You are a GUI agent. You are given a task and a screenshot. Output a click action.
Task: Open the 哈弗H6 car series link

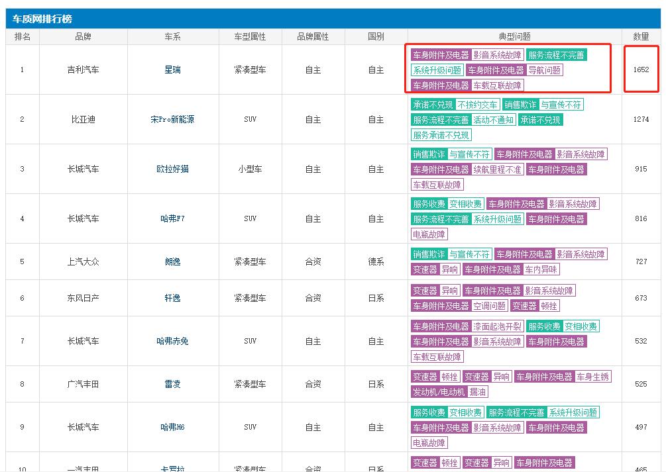(x=172, y=427)
